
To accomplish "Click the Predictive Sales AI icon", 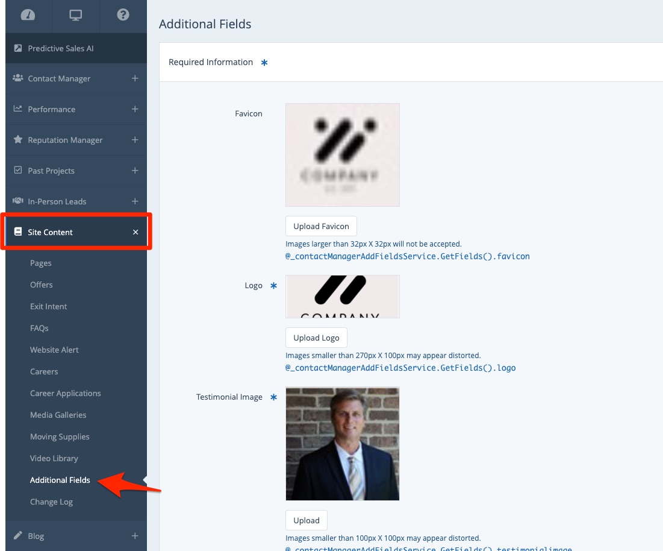I will point(18,48).
